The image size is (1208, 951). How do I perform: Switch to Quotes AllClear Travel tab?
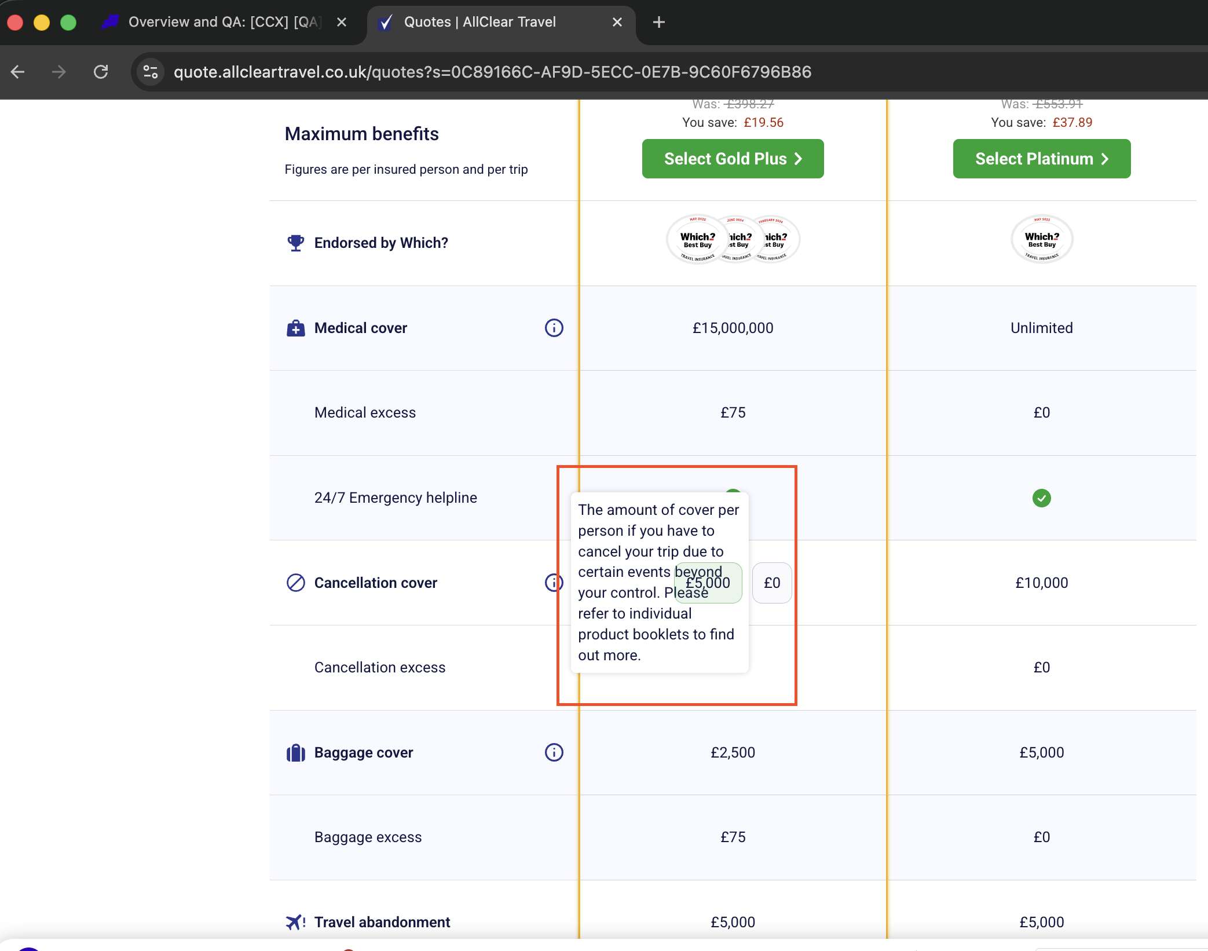[479, 22]
